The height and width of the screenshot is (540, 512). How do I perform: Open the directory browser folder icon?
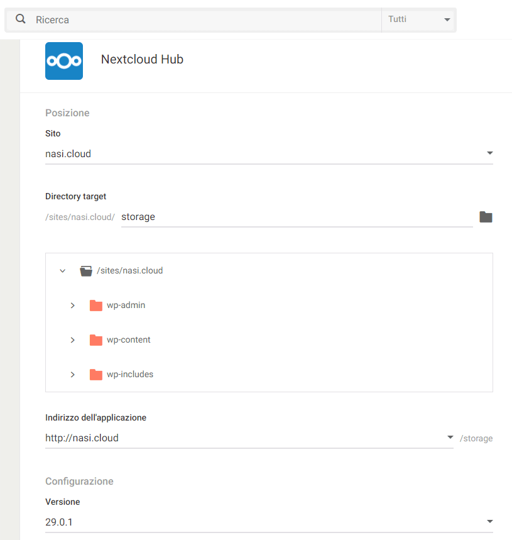[486, 217]
